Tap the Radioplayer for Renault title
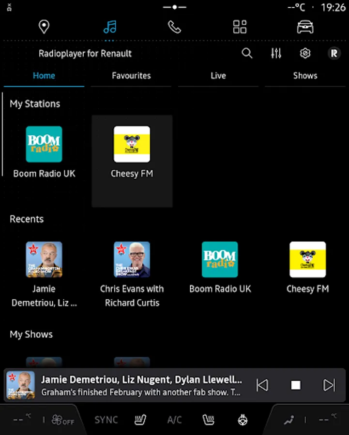 [85, 53]
